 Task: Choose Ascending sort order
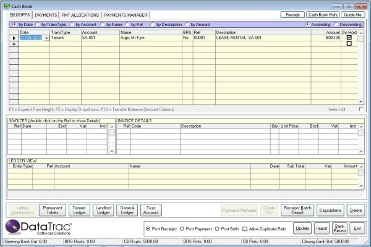(307, 24)
